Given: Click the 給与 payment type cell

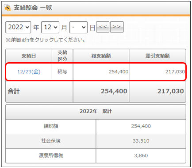Looking at the screenshot, I should pyautogui.click(x=62, y=72).
